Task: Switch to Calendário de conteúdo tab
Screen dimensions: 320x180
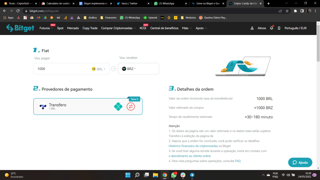Action: pos(57,3)
